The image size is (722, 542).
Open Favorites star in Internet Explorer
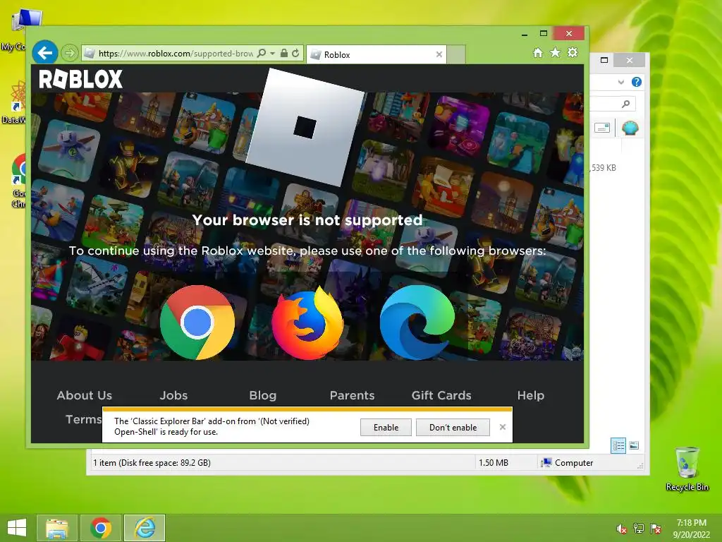[x=556, y=52]
